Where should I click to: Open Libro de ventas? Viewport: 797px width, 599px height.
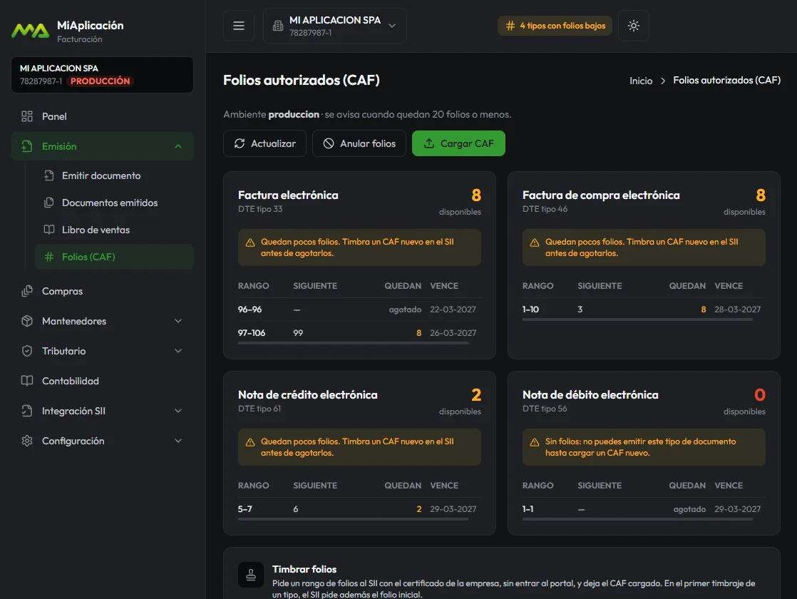pos(114,230)
